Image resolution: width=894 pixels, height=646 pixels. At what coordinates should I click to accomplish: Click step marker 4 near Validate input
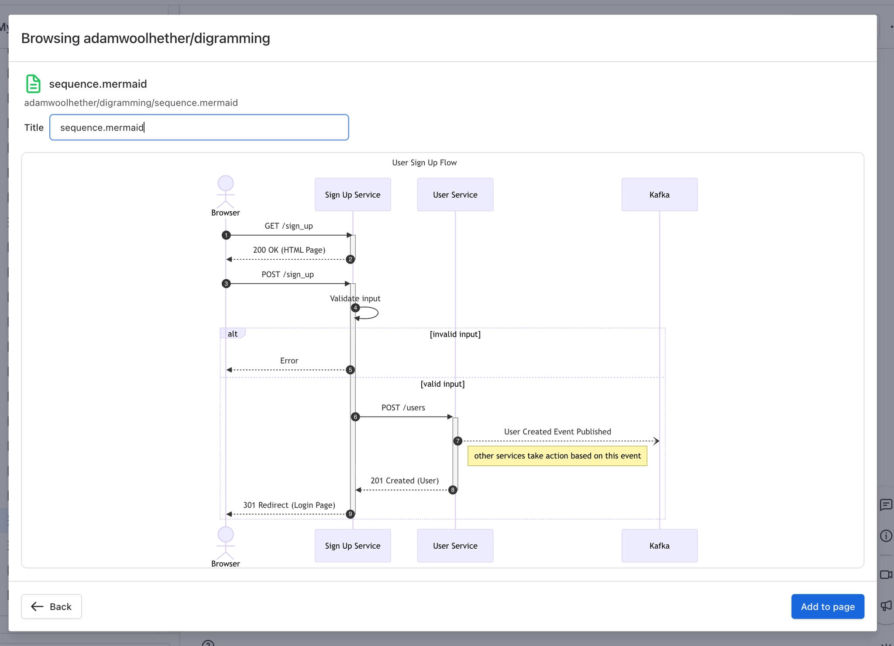tap(355, 308)
